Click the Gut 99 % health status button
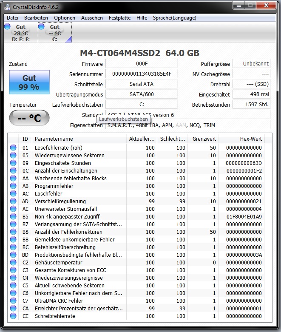The image size is (281, 332). [x=29, y=82]
